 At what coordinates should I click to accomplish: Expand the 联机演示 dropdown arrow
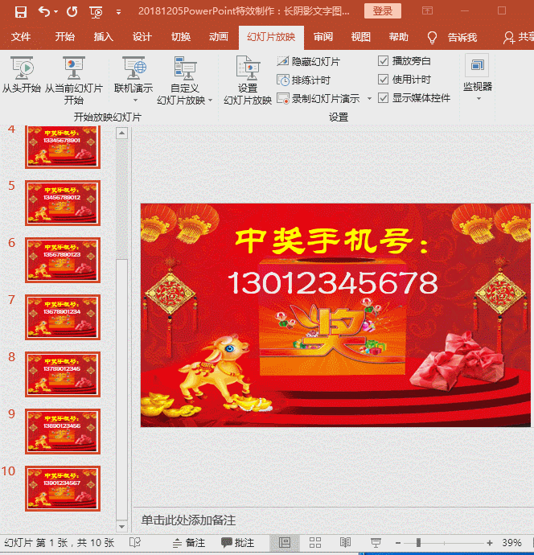pyautogui.click(x=135, y=101)
